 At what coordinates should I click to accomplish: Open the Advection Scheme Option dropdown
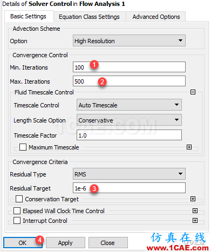click(x=129, y=40)
